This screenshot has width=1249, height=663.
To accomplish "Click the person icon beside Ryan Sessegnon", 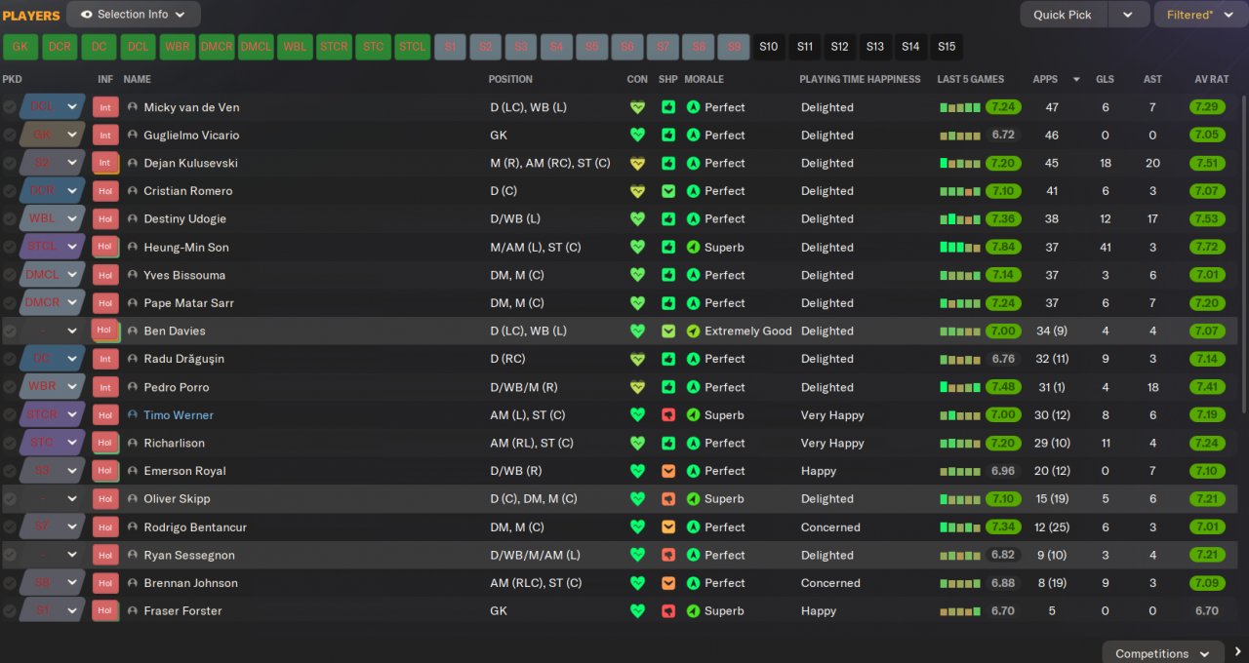I will [133, 555].
